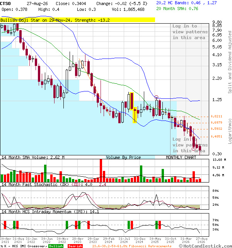Click the red Bearish legend swatch
Viewport: 232px width, 248px height.
(x=75, y=246)
